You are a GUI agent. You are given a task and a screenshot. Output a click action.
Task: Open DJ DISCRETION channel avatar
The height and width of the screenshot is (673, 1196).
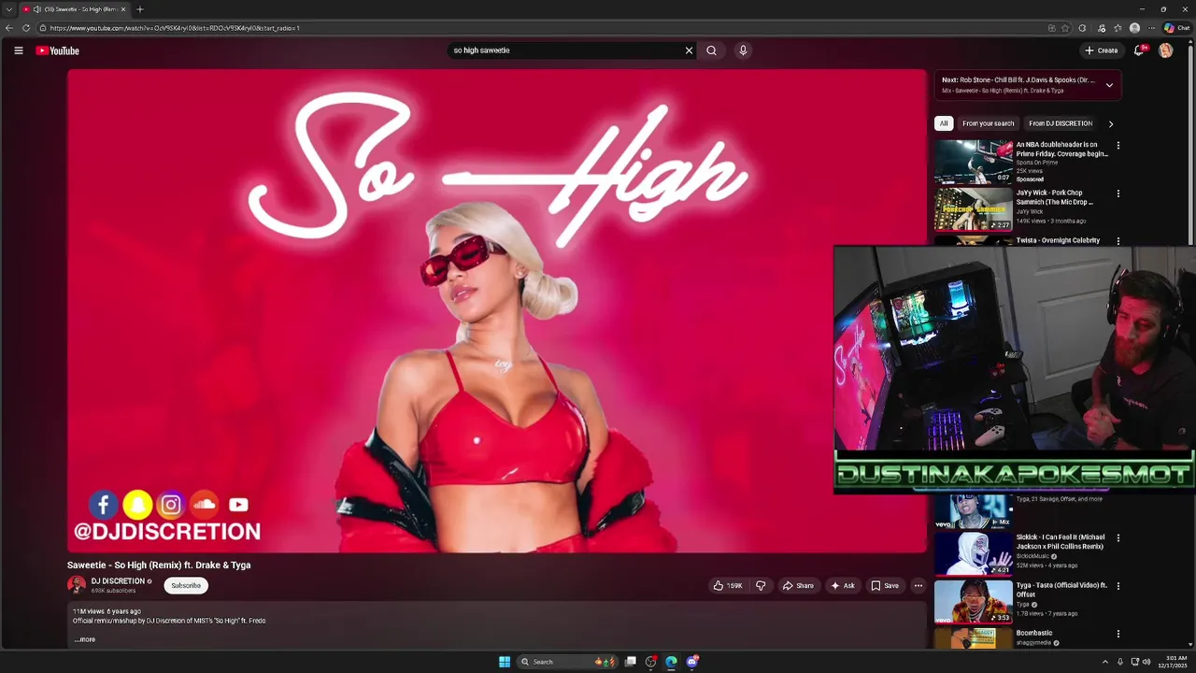77,585
